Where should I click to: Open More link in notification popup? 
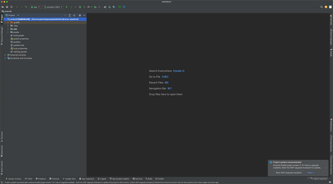[311, 172]
